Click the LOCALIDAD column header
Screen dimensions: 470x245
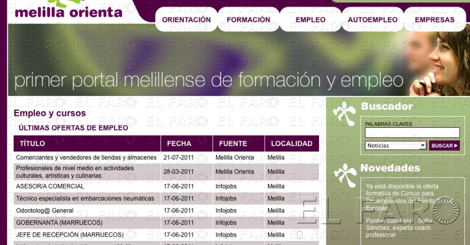click(x=291, y=143)
